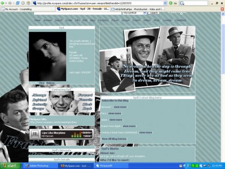The image size is (225, 169).
Task: Click the Forward arrow icon in toolbar
Action: click(10, 3)
